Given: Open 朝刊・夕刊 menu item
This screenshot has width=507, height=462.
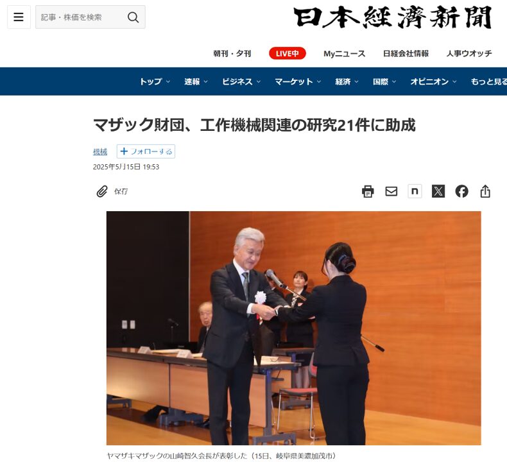Looking at the screenshot, I should pyautogui.click(x=232, y=53).
